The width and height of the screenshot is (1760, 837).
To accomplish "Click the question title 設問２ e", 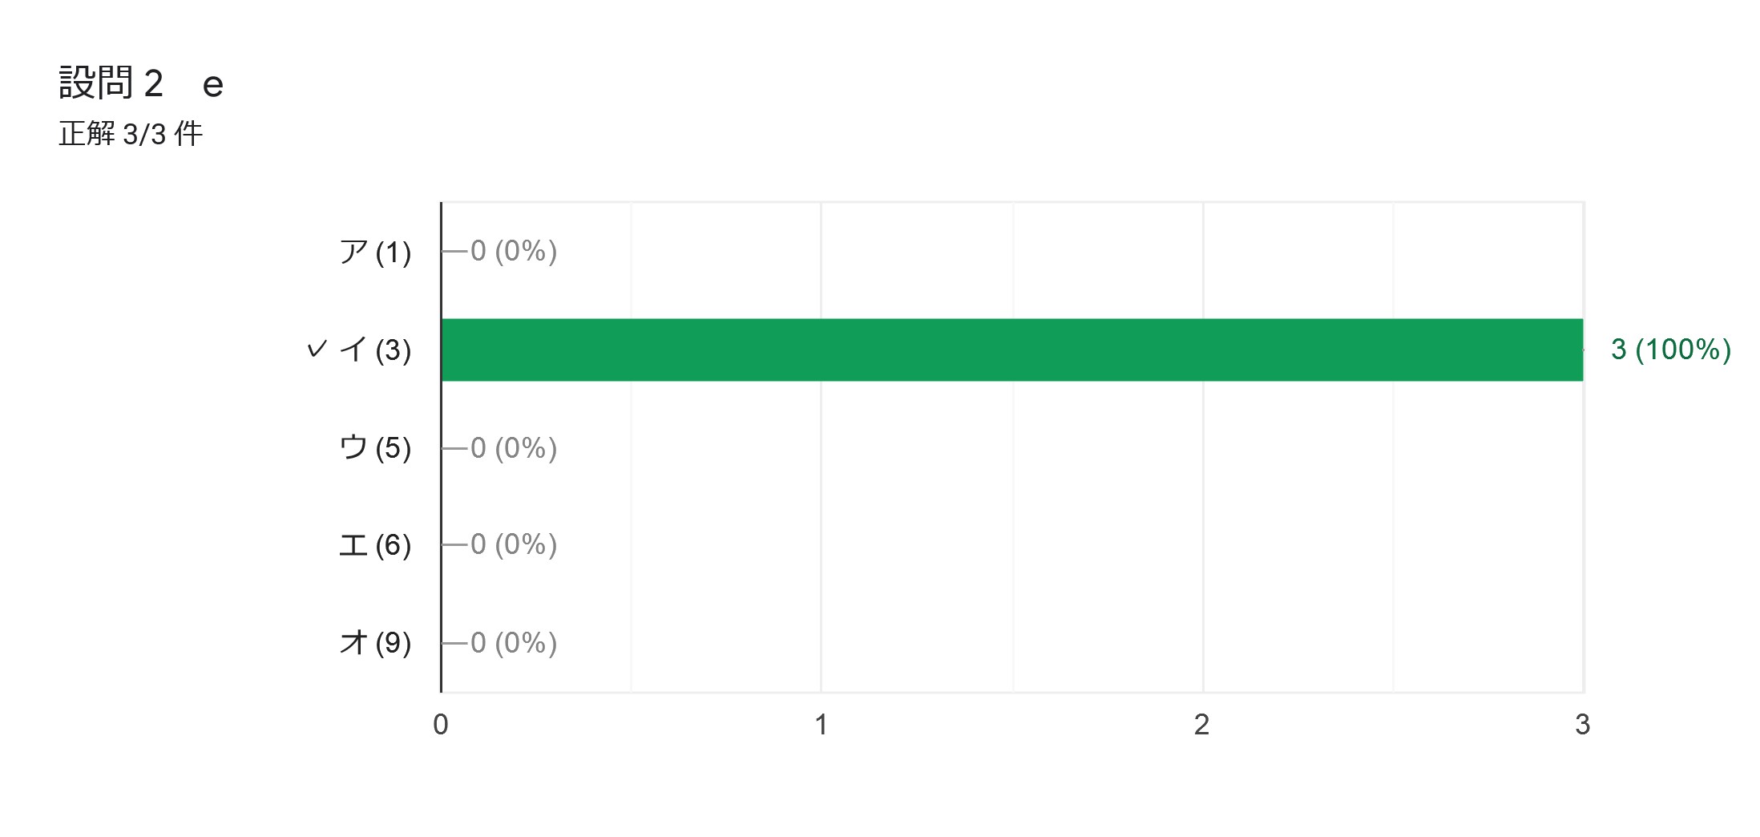I will coord(141,83).
